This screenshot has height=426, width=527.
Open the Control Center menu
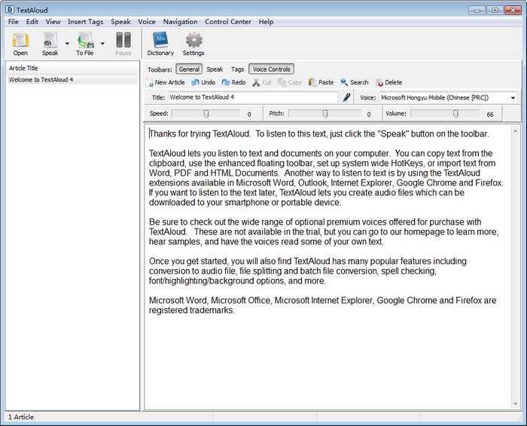(228, 22)
